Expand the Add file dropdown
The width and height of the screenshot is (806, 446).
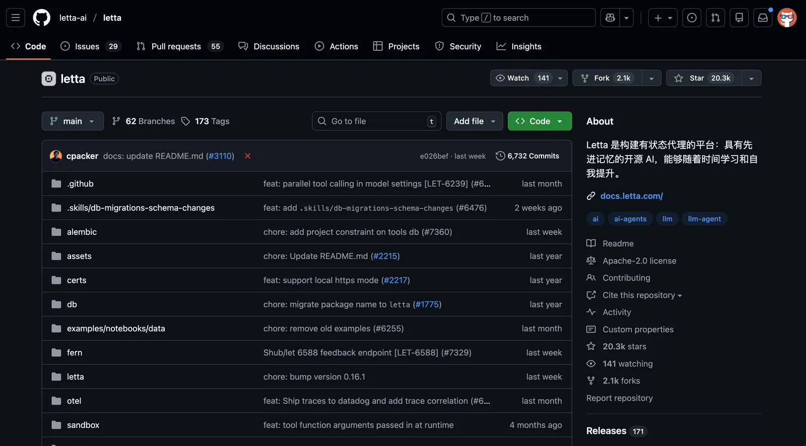click(x=475, y=121)
